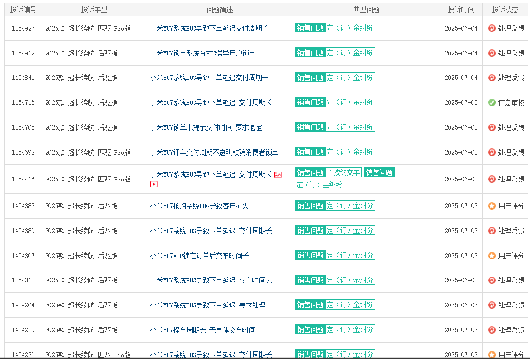Click the status icon in row 1454705
The image size is (530, 359).
coord(492,127)
